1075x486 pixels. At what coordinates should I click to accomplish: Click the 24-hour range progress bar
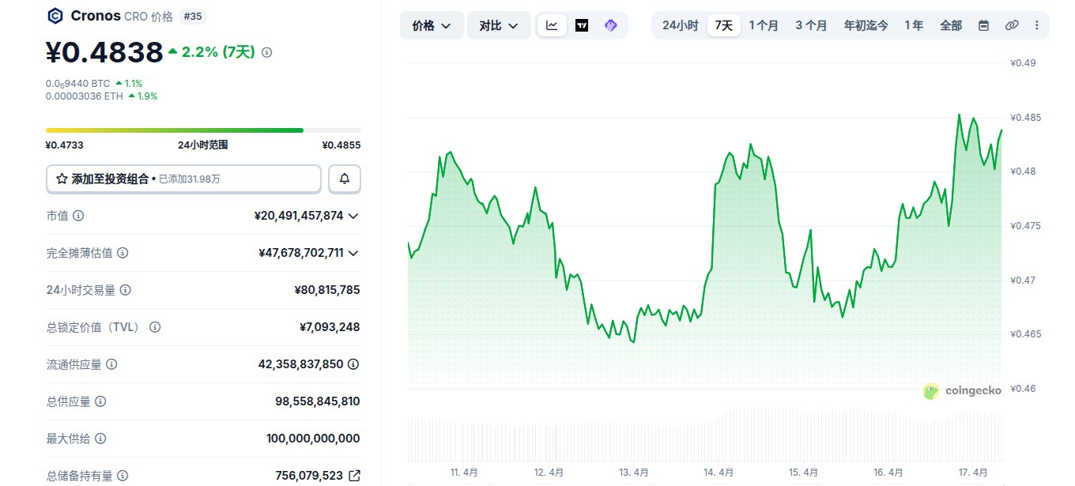click(203, 130)
